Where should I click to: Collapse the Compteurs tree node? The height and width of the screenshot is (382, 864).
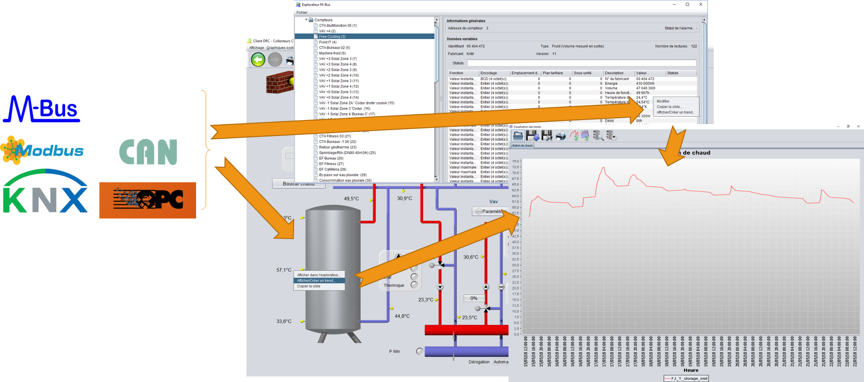pyautogui.click(x=306, y=20)
